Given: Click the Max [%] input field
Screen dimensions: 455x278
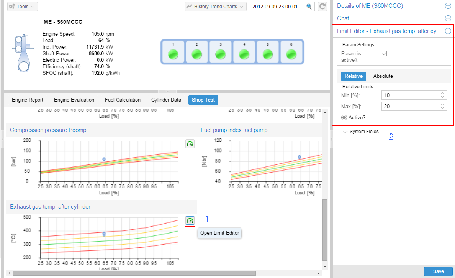Looking at the screenshot, I should click(x=410, y=106).
